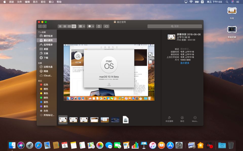
Task: Click the 添加标记... field
Action: 185,49
